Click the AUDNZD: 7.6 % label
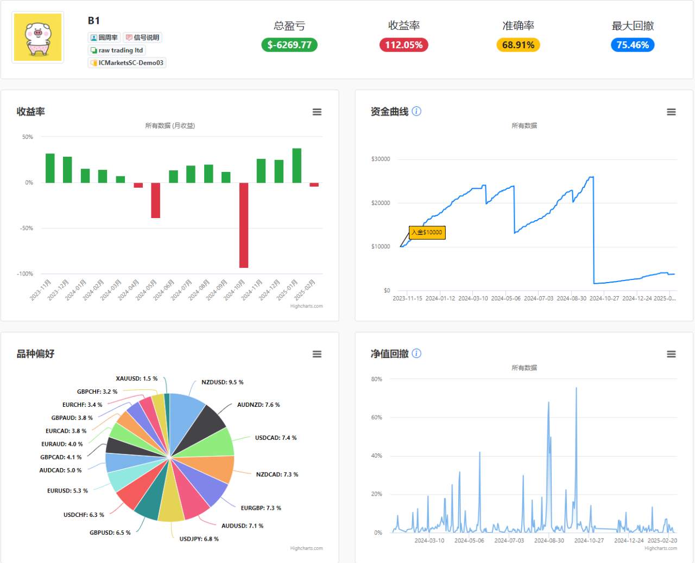 (x=258, y=405)
